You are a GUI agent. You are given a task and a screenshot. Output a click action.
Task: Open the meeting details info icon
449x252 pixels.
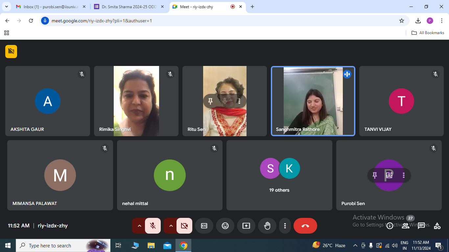pos(390,226)
